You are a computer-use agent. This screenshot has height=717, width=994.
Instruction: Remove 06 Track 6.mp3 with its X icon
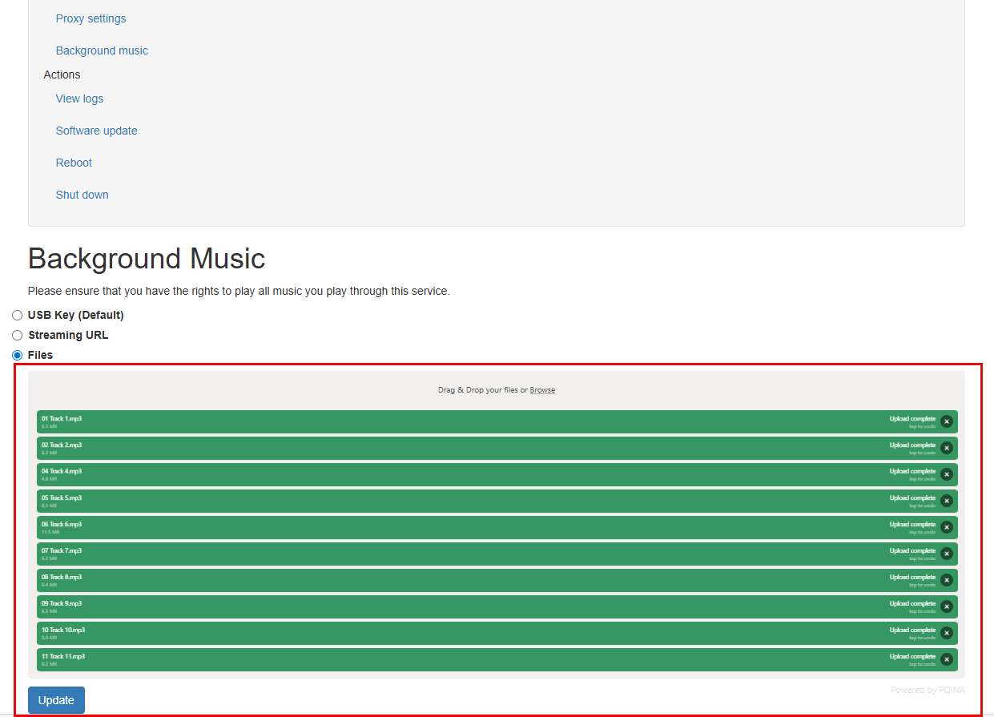pyautogui.click(x=946, y=527)
